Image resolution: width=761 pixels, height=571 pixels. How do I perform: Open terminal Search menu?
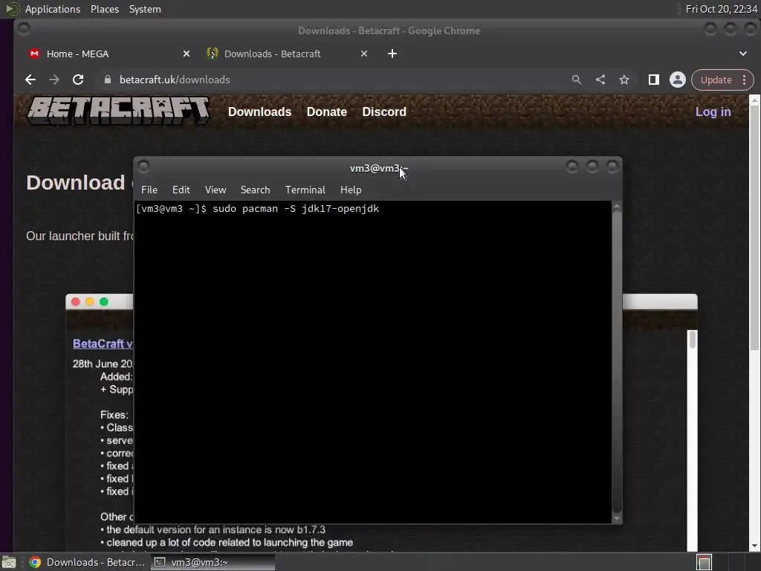tap(256, 190)
